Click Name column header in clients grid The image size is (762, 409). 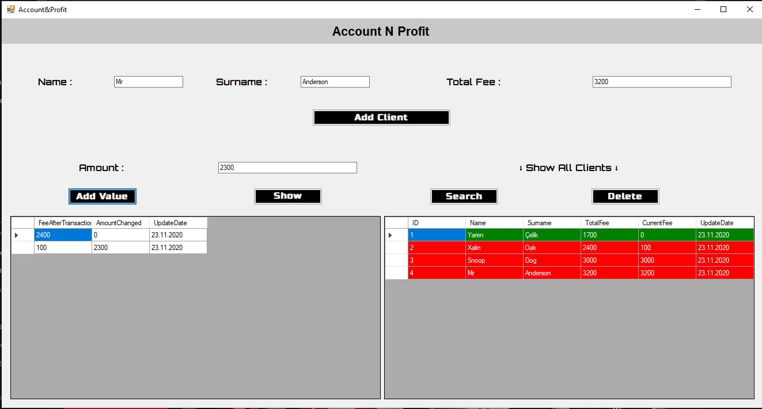point(494,223)
